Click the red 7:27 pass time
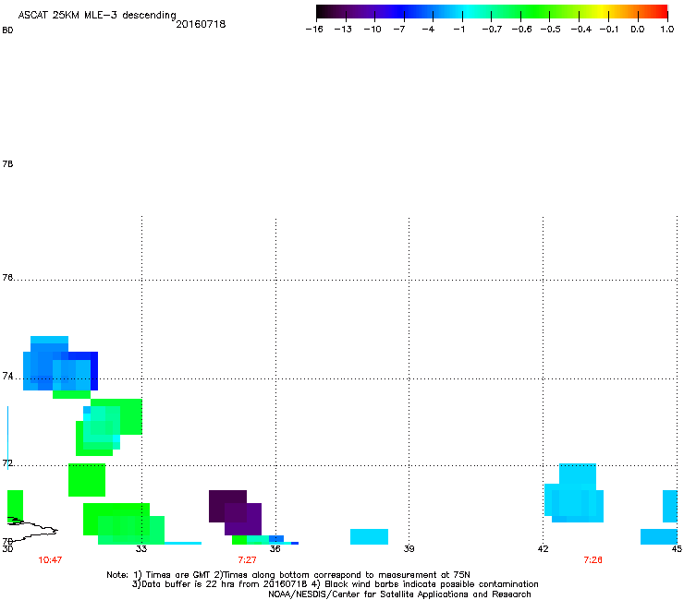The image size is (684, 600). click(x=247, y=560)
